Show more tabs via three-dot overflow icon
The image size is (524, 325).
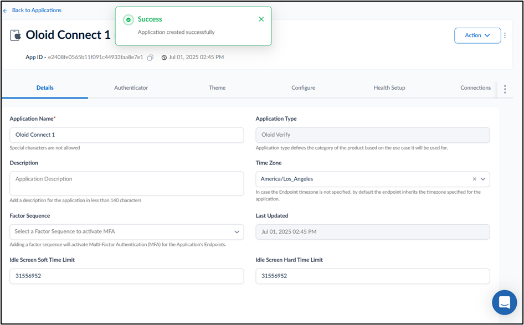click(505, 89)
